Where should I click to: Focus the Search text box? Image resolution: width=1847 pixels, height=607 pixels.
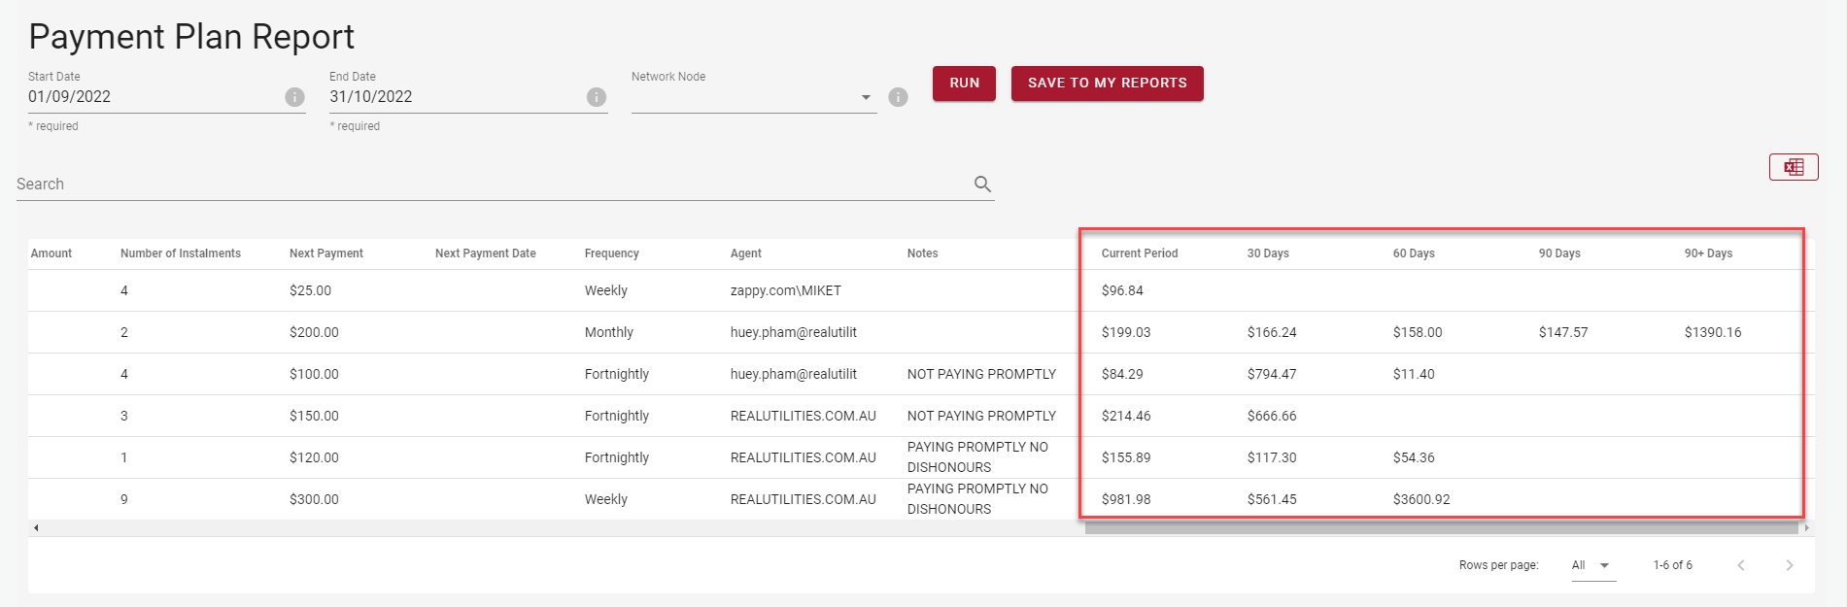tap(486, 185)
